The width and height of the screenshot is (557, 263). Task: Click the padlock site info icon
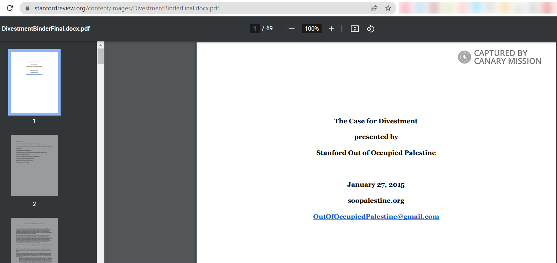[x=27, y=8]
